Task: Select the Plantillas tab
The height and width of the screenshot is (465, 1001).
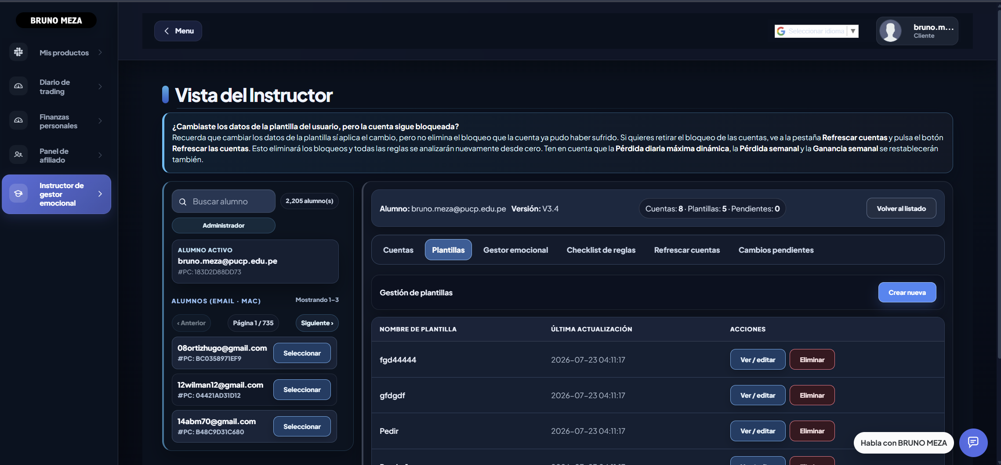Action: [x=448, y=250]
